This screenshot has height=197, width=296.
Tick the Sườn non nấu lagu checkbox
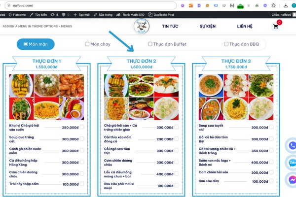click(x=271, y=162)
